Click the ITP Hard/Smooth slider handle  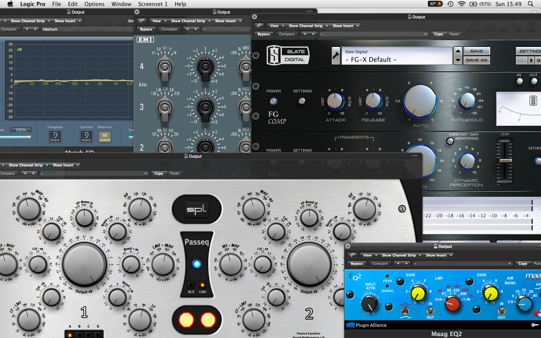506,161
